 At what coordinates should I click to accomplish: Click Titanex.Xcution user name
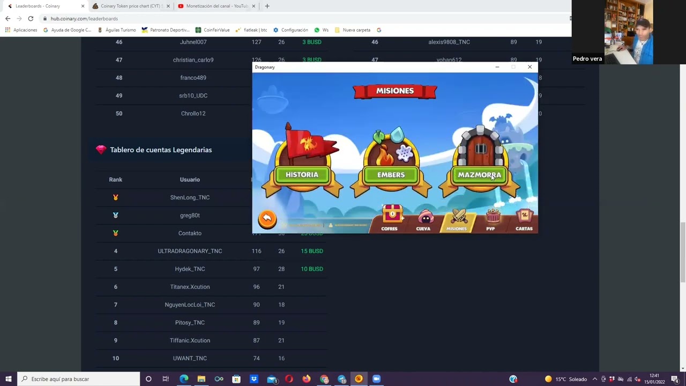190,287
